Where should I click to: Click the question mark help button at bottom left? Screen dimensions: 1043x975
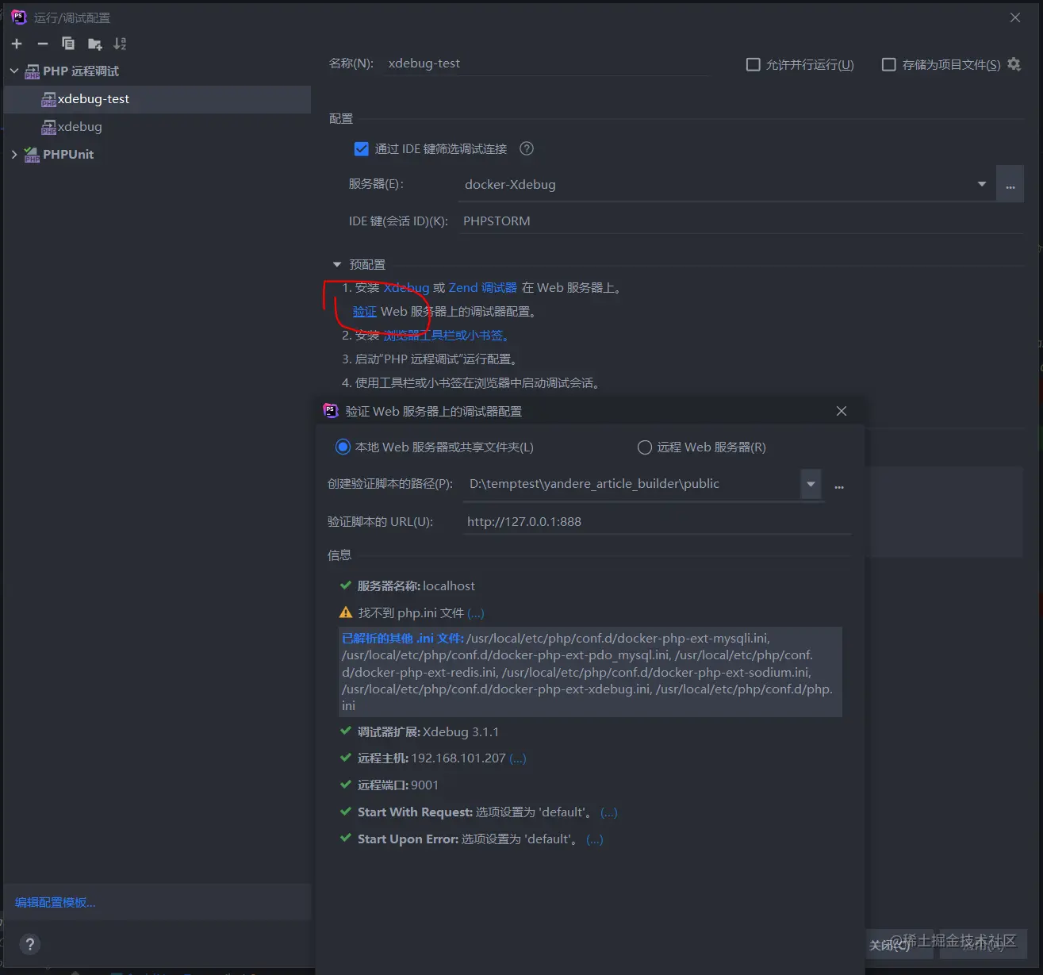[x=30, y=944]
